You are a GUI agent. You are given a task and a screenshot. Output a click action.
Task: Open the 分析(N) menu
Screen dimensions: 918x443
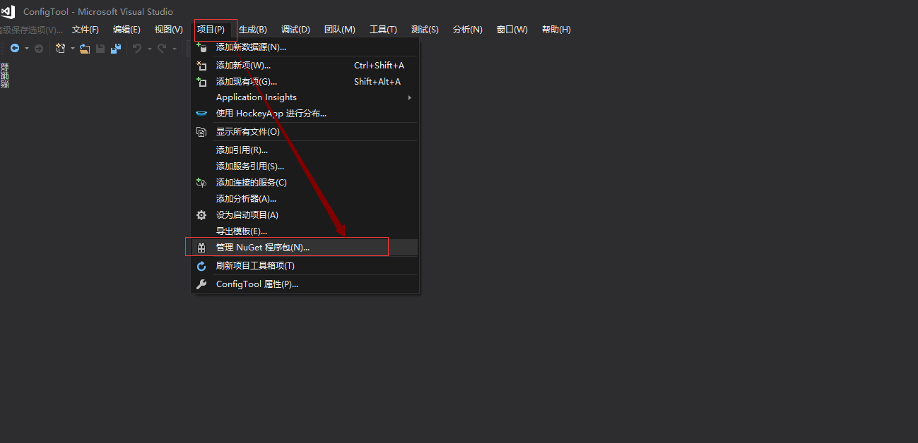point(467,30)
